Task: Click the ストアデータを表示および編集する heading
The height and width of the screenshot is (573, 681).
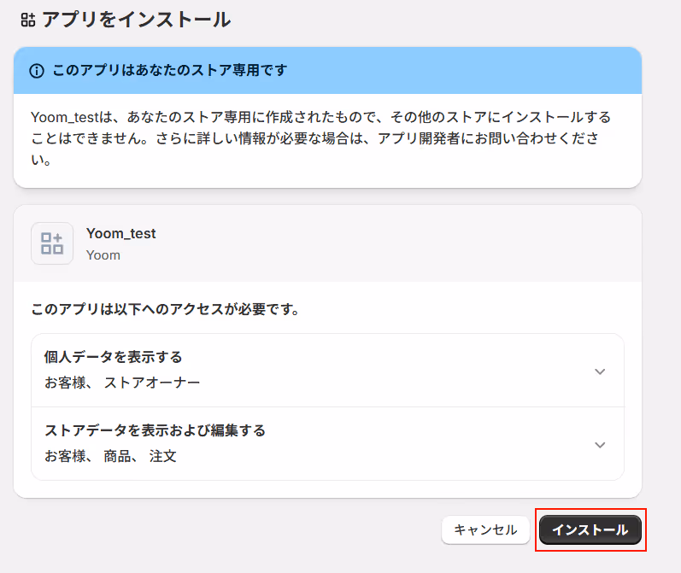Action: coord(155,430)
